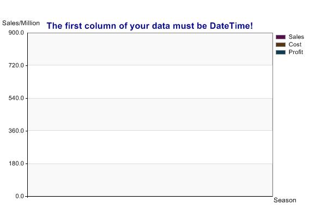Click the dark blue Profit legend swatch
This screenshot has height=218, width=327.
281,52
